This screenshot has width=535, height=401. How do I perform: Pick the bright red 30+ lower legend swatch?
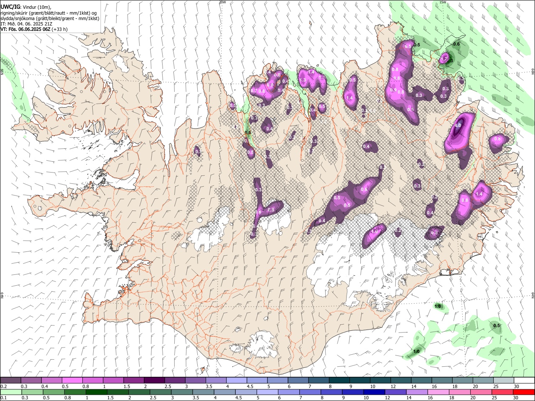tap(524, 392)
